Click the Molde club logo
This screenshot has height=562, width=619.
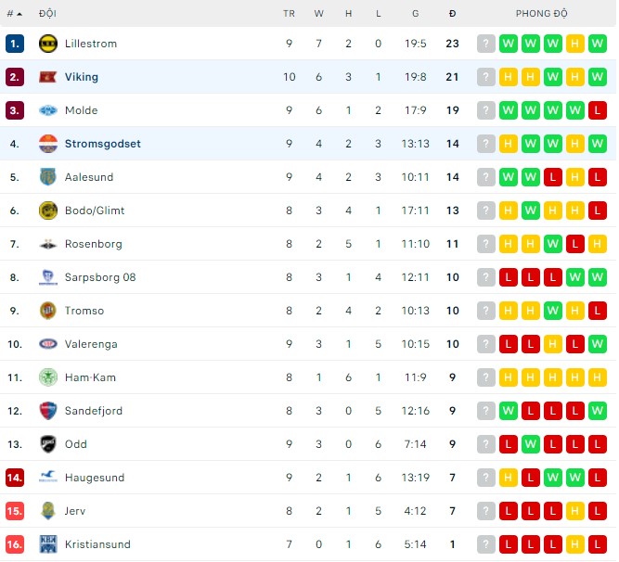point(48,110)
